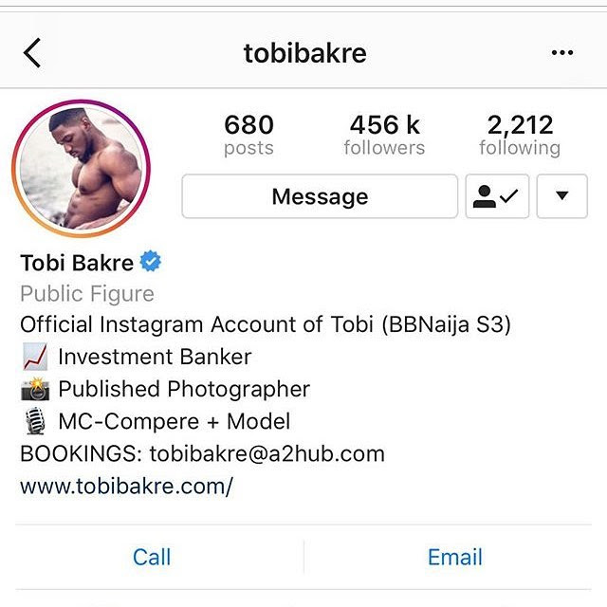607x607 pixels.
Task: Tap the bookings email tobibakre@a2hub.com
Action: pyautogui.click(x=267, y=453)
